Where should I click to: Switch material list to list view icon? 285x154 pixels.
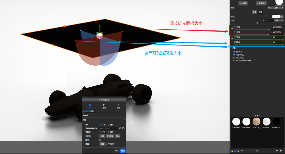[232, 151]
